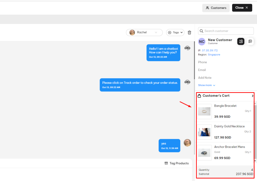Click the chat conversation scrollbar
Image resolution: width=257 pixels, height=181 pixels.
tap(195, 60)
